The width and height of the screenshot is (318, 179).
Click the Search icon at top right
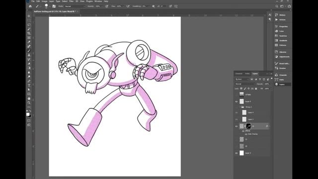click(x=277, y=6)
